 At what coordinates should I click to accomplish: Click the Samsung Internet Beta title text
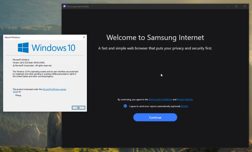click(x=78, y=6)
